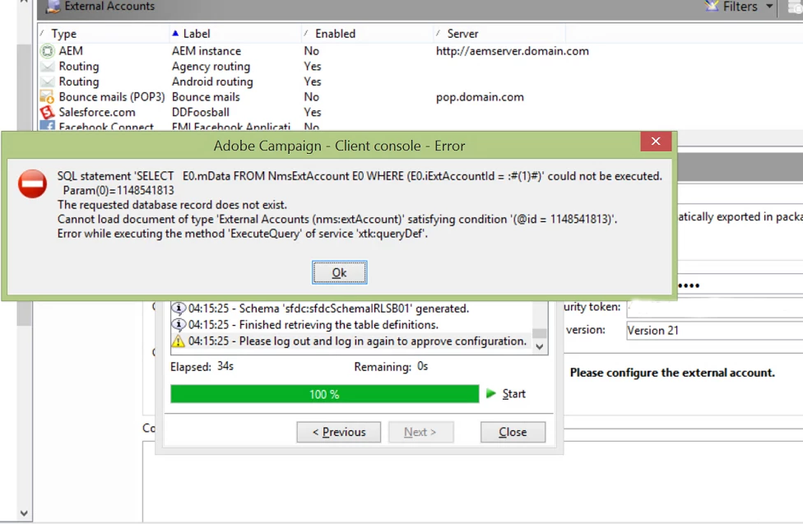Click the Version 21 field
803x524 pixels.
(714, 331)
